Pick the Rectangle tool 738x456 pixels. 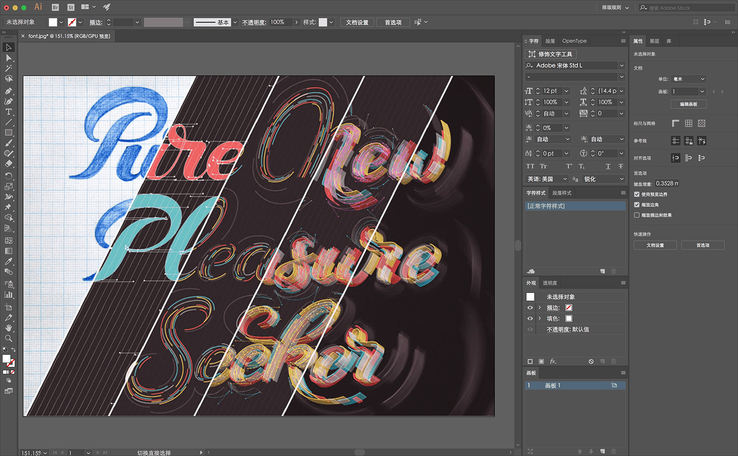[8, 133]
